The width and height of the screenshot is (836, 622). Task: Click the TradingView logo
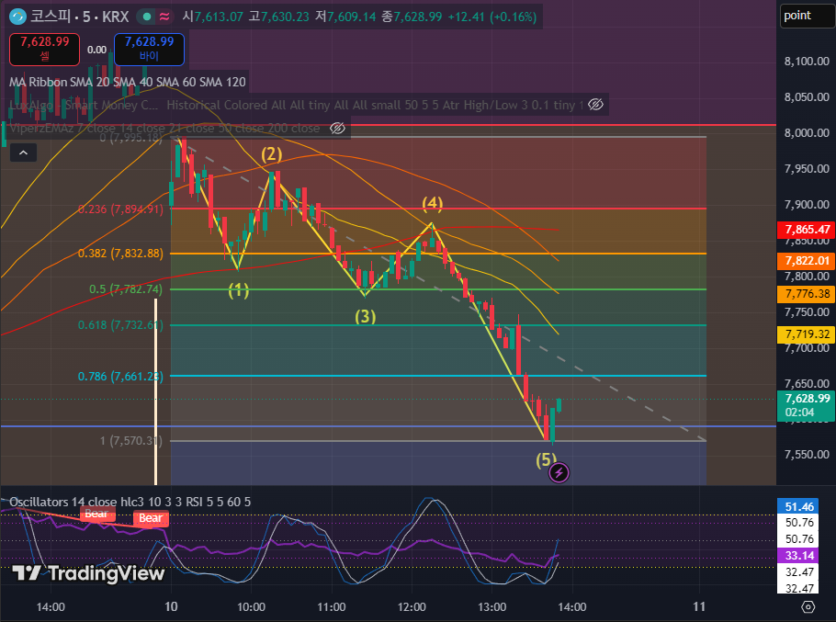point(88,573)
